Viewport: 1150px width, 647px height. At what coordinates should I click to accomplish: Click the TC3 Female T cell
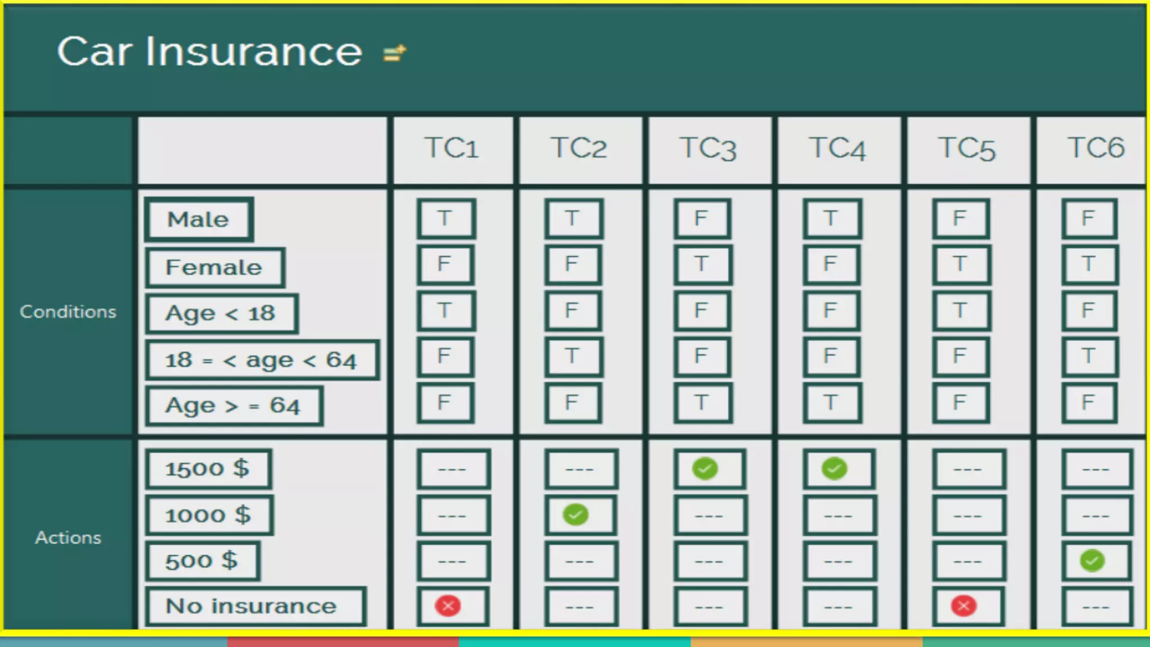(702, 264)
